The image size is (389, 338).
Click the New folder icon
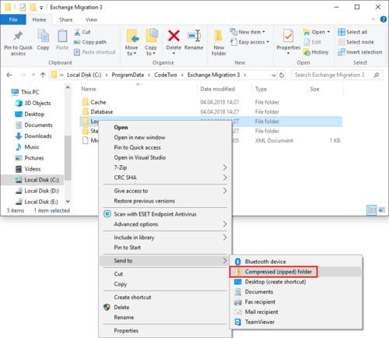(219, 36)
